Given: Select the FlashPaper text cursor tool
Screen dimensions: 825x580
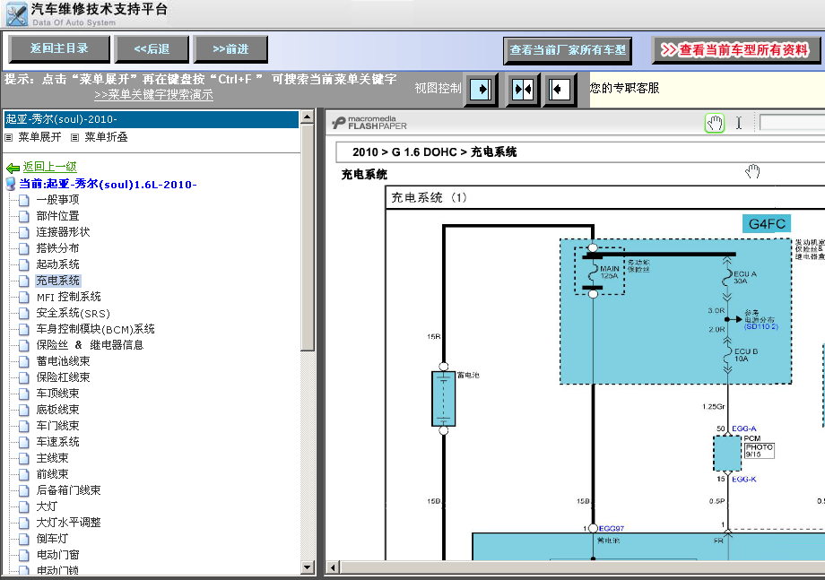Looking at the screenshot, I should pos(739,123).
